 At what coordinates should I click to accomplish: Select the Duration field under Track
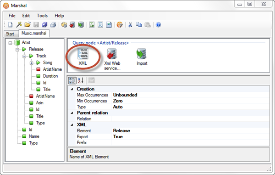(50, 76)
